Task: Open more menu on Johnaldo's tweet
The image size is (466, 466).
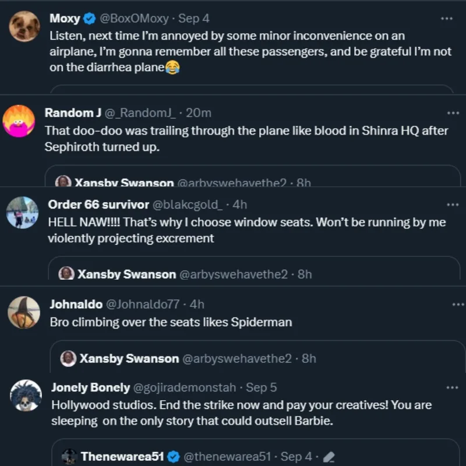Action: [x=458, y=305]
